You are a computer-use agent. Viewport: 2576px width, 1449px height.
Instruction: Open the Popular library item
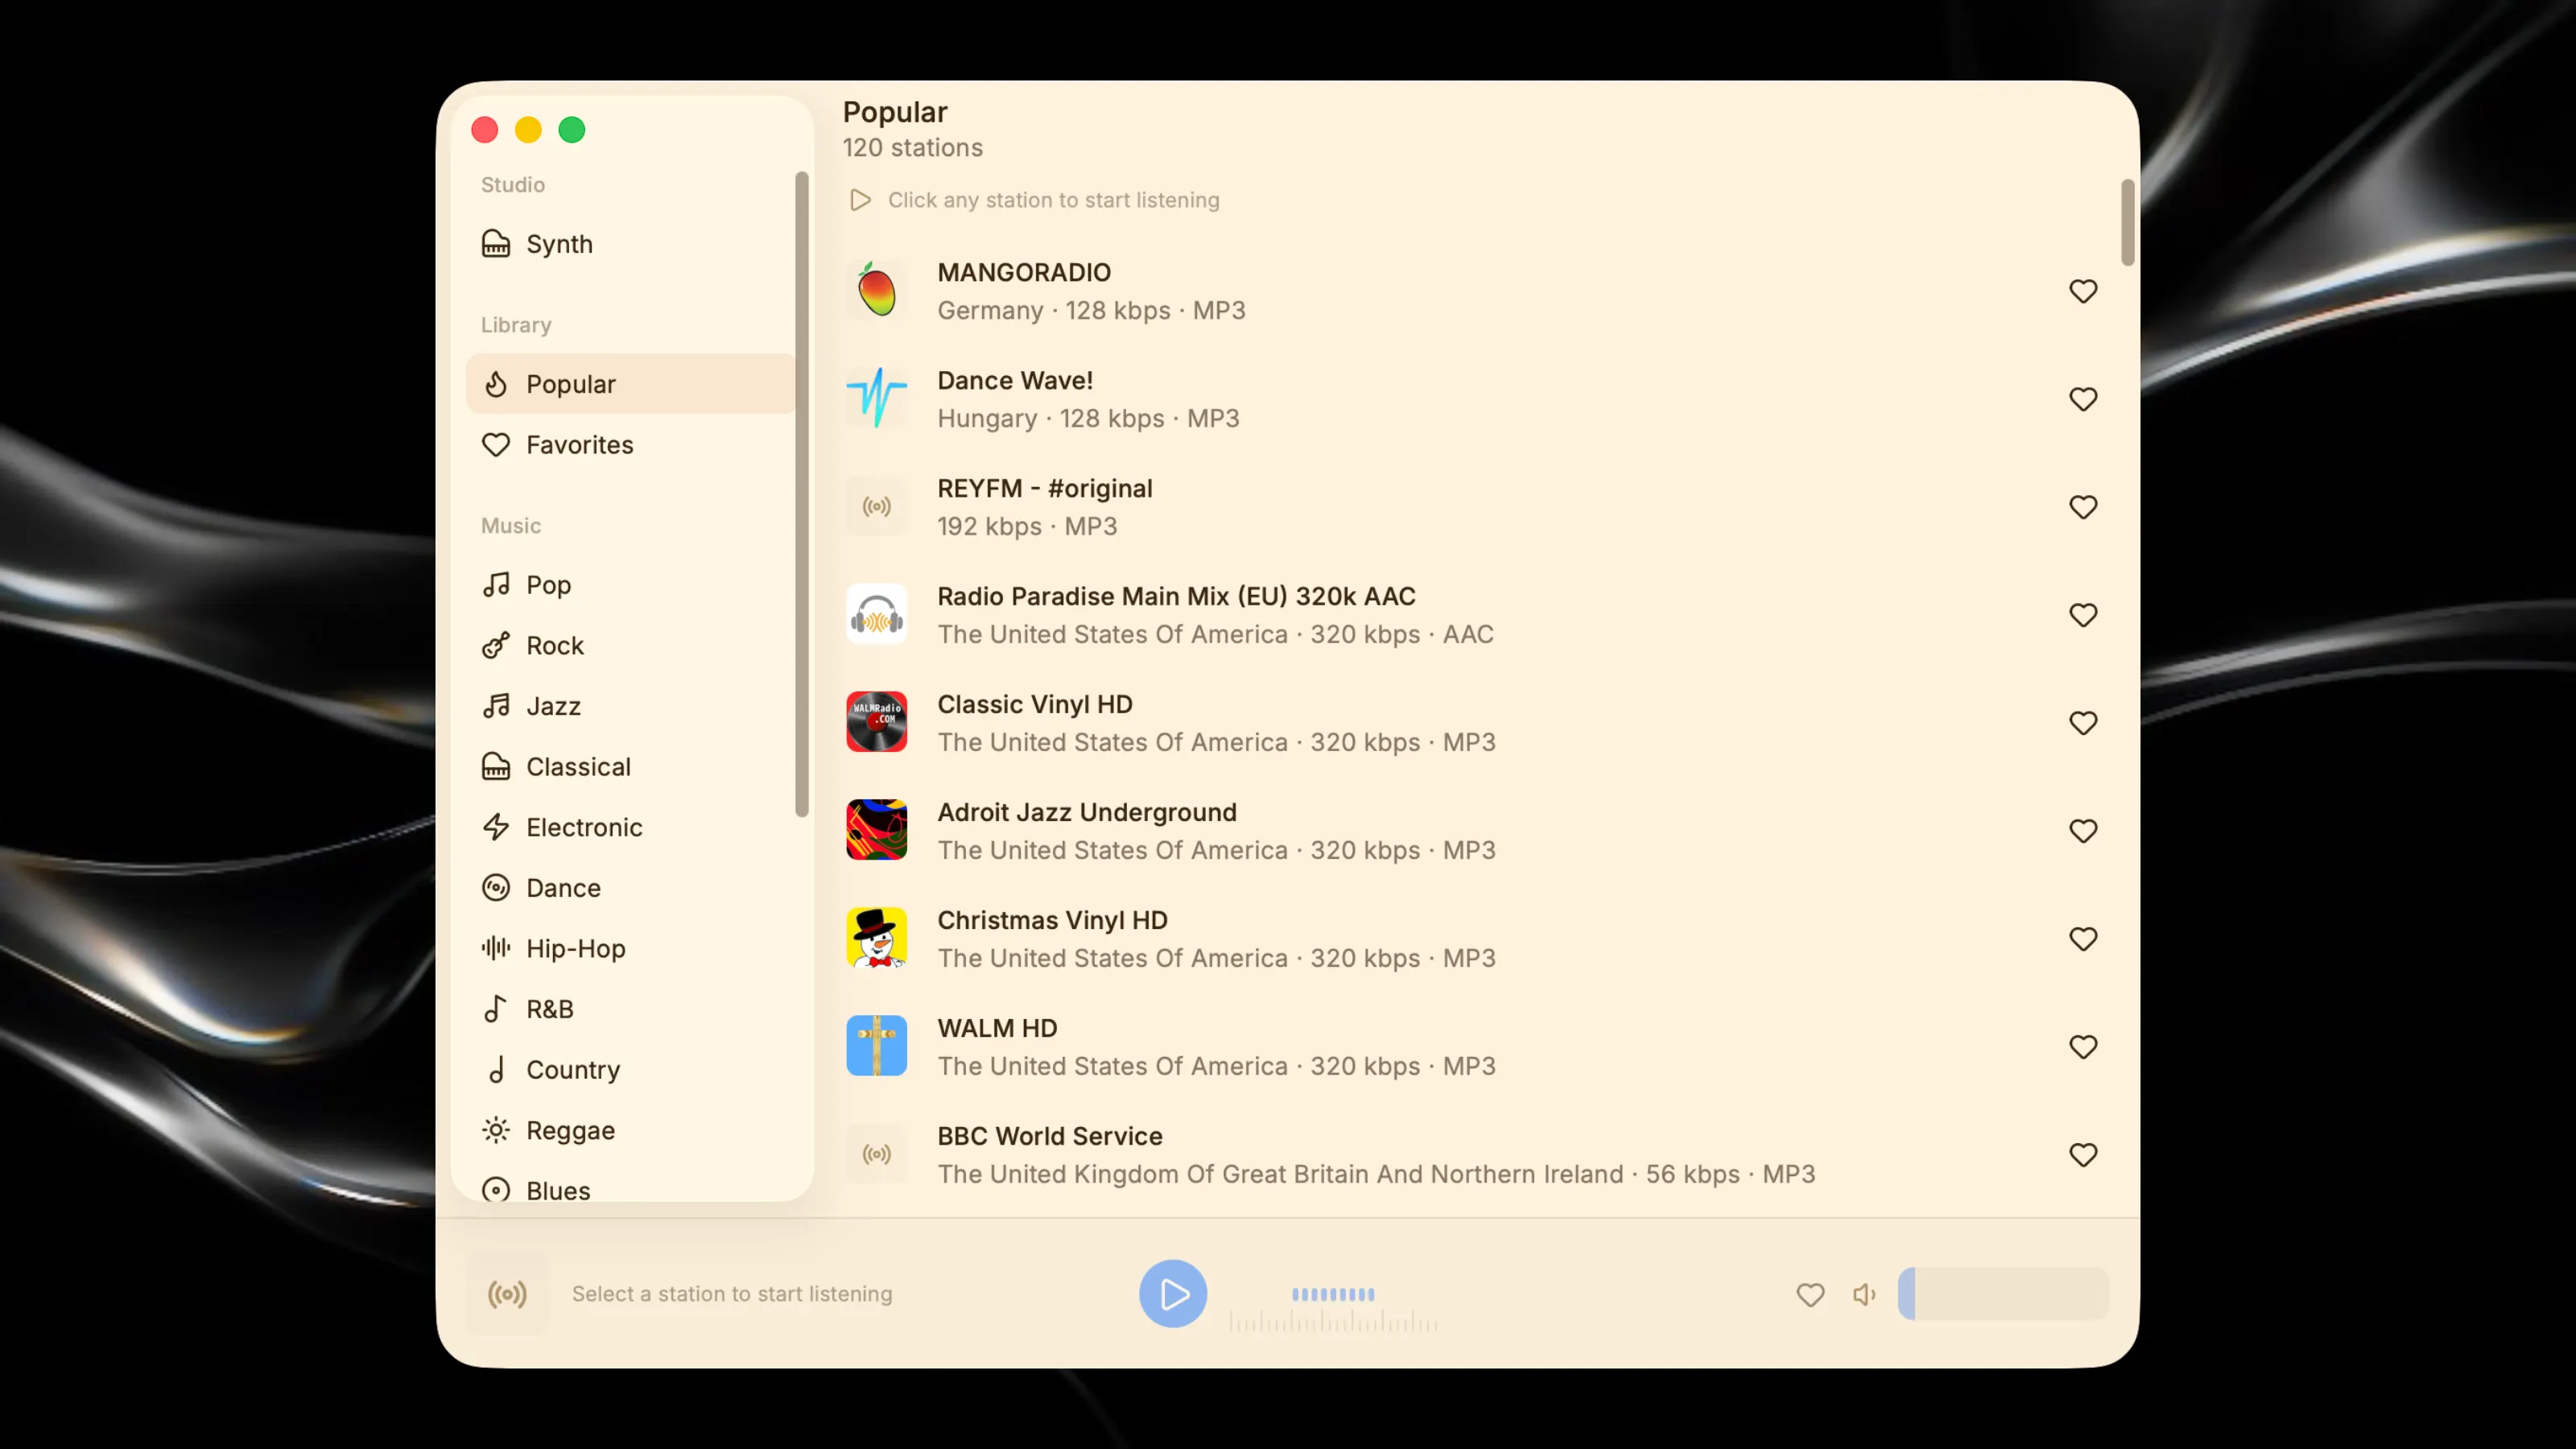tap(630, 384)
